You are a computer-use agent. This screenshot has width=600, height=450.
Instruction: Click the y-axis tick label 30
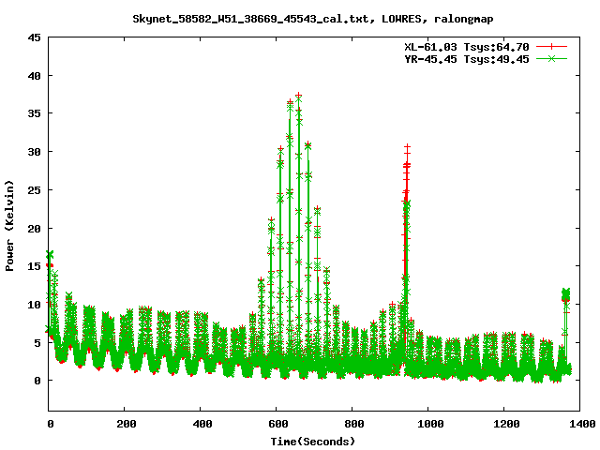tap(34, 152)
